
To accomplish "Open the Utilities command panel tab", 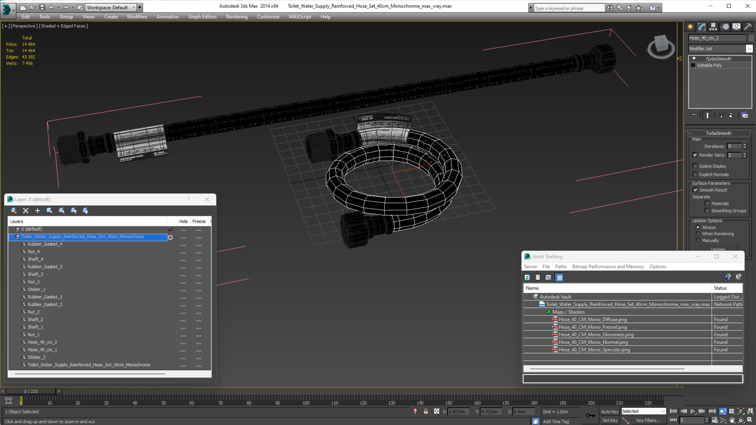I will (x=748, y=27).
